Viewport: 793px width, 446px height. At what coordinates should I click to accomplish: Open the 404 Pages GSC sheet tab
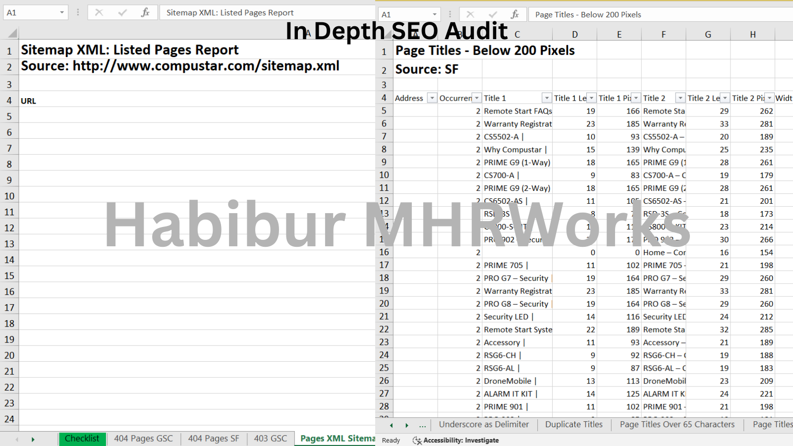[143, 439]
